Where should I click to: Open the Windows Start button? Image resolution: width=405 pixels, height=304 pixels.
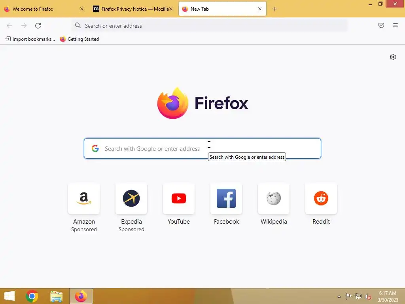tap(9, 296)
